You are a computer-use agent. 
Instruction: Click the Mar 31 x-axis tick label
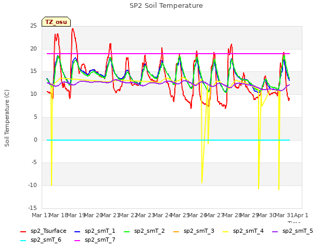(x=284, y=215)
